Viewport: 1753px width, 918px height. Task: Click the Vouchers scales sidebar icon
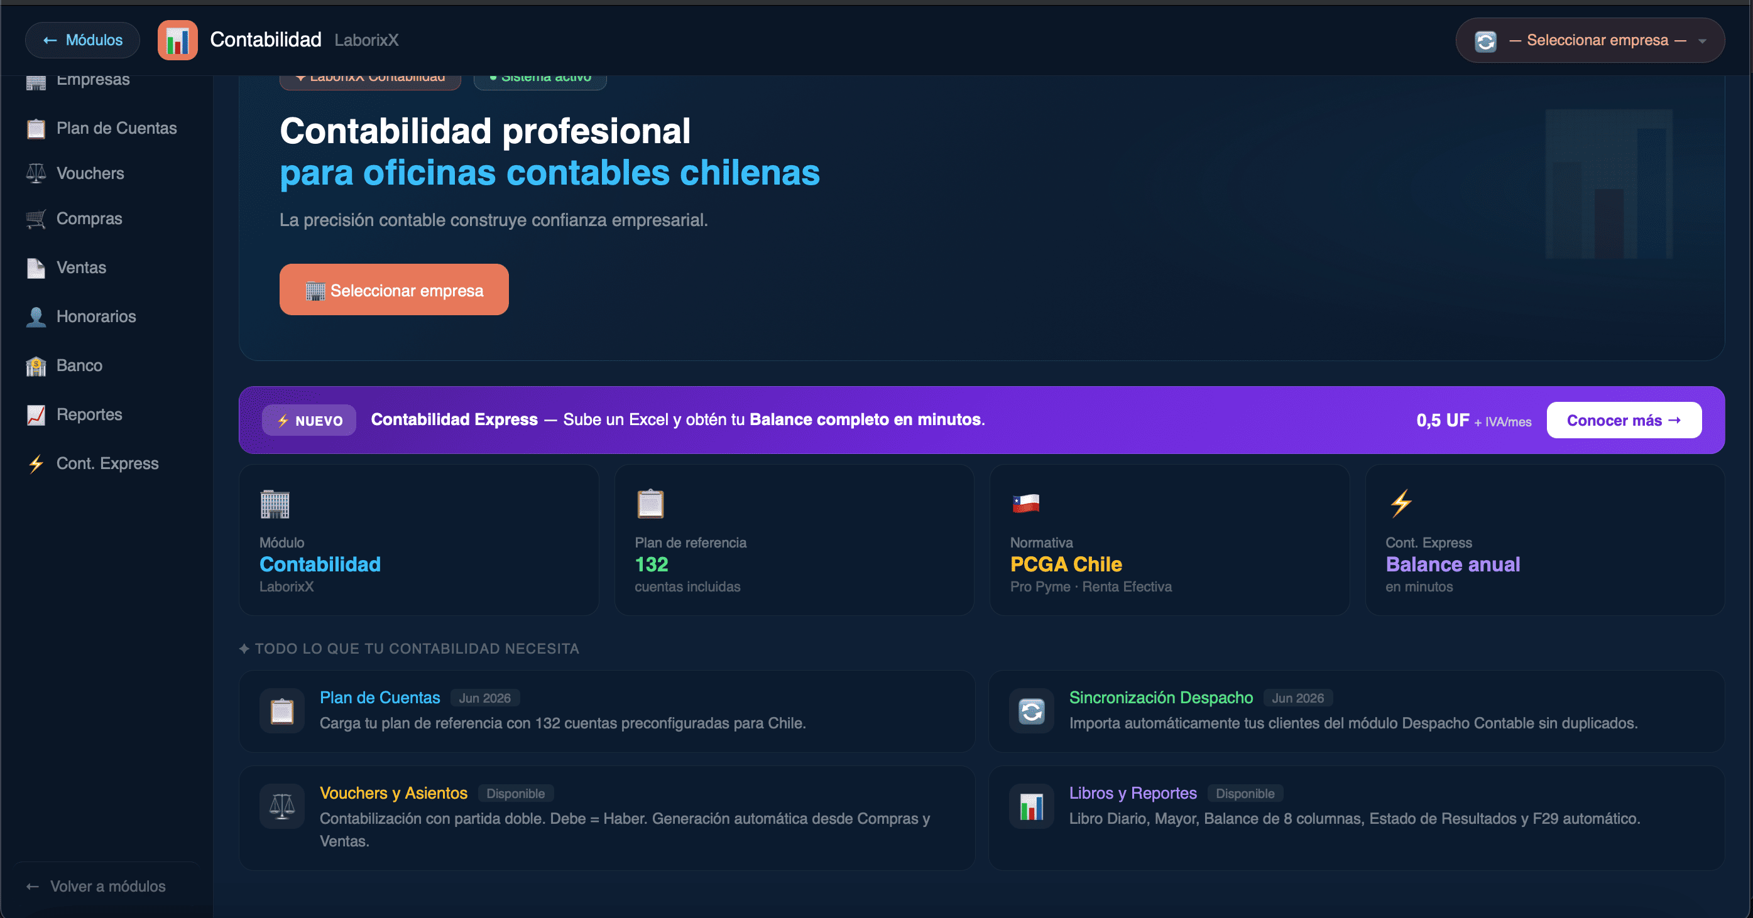36,173
